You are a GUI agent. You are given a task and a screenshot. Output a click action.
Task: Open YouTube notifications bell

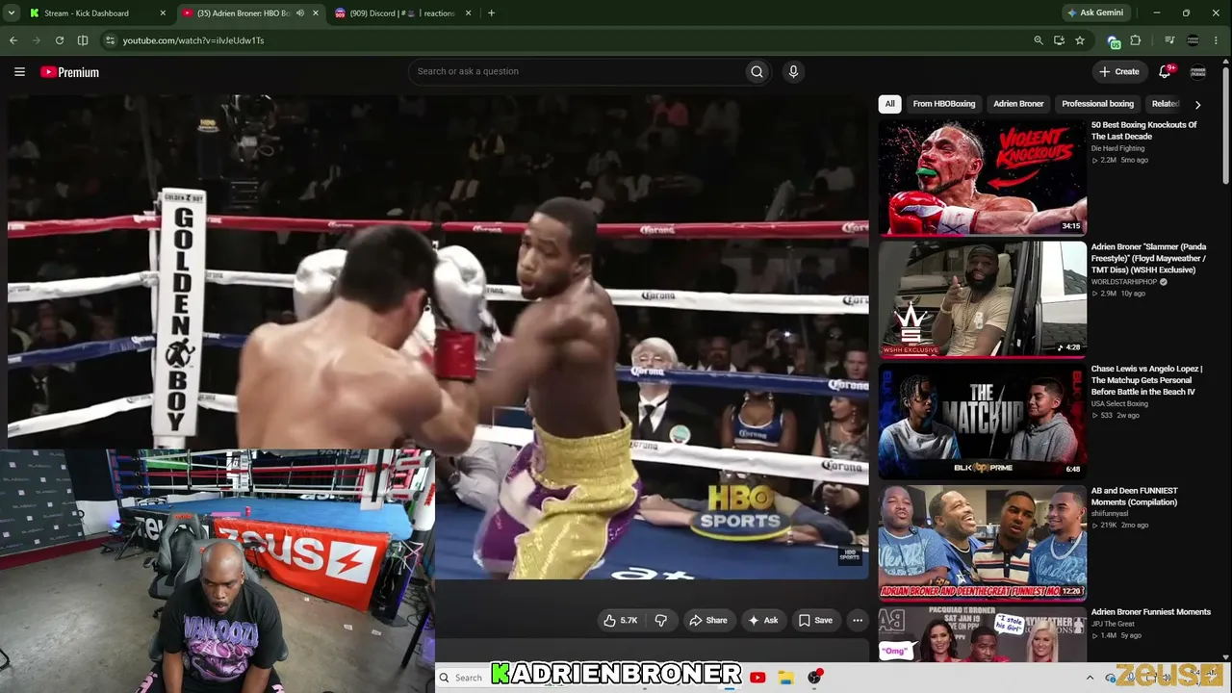pyautogui.click(x=1166, y=71)
